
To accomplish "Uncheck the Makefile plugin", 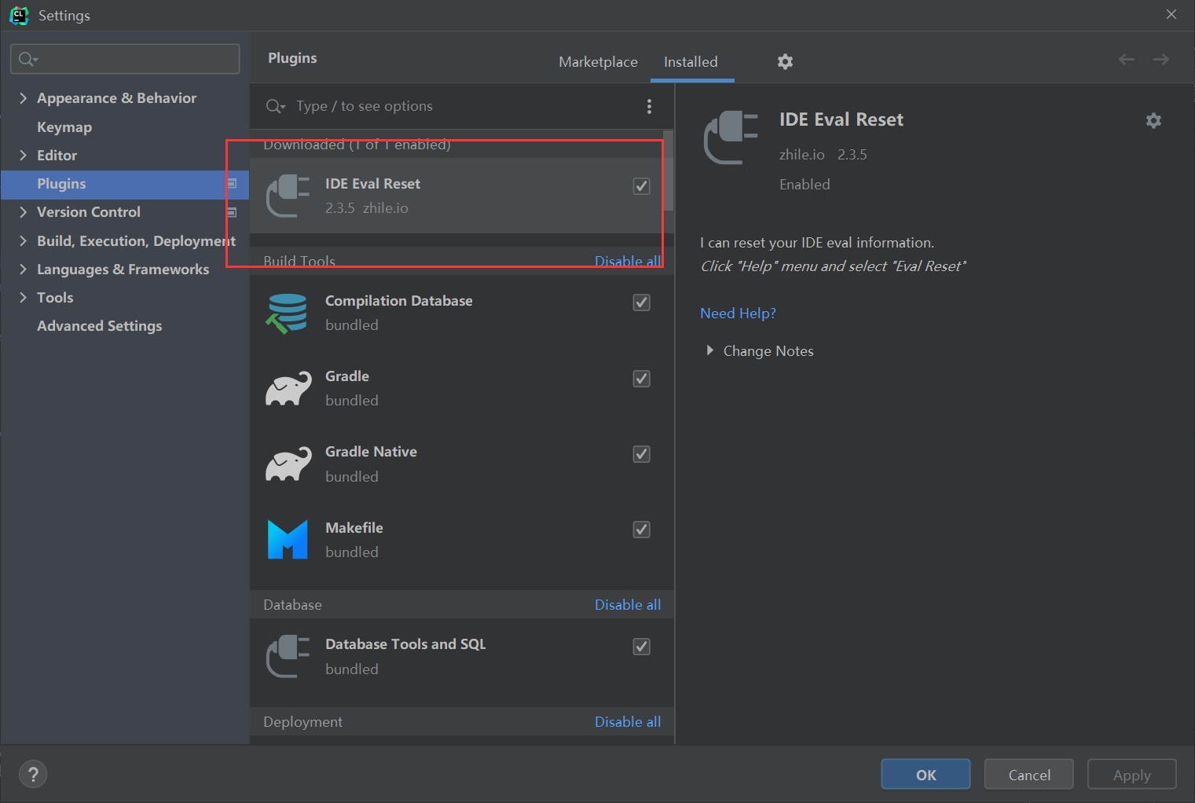I will (641, 530).
